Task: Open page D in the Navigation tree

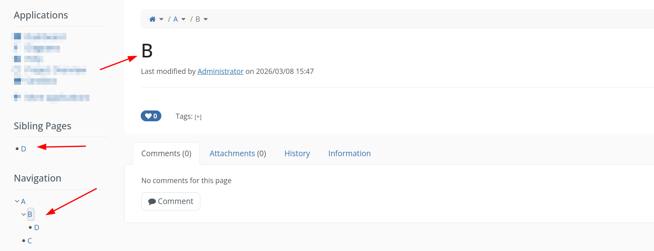Action: tap(37, 228)
